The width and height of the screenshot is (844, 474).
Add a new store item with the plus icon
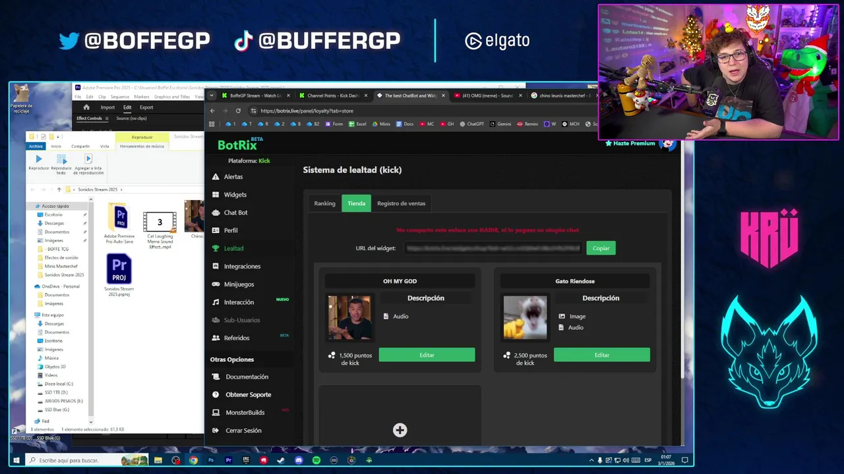click(x=400, y=430)
